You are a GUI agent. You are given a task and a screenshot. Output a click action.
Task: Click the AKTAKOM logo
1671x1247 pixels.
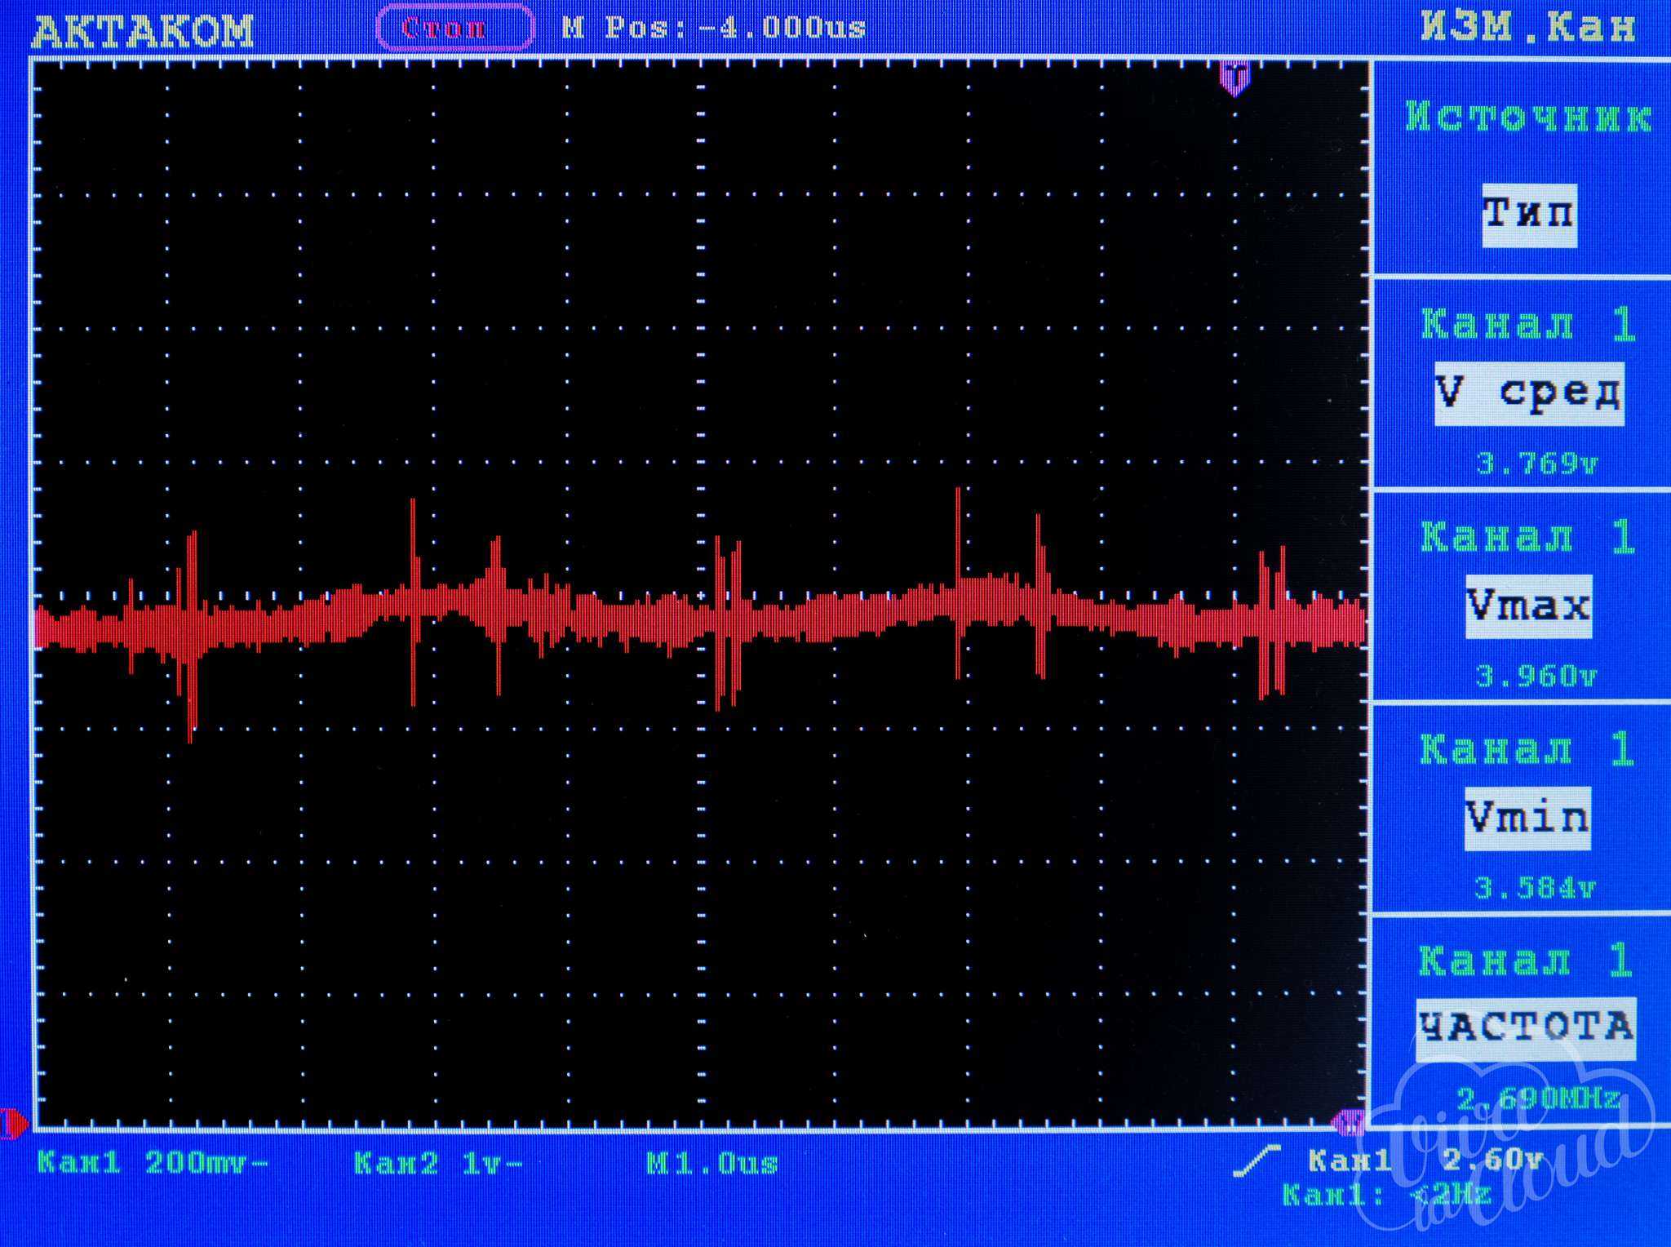point(143,31)
